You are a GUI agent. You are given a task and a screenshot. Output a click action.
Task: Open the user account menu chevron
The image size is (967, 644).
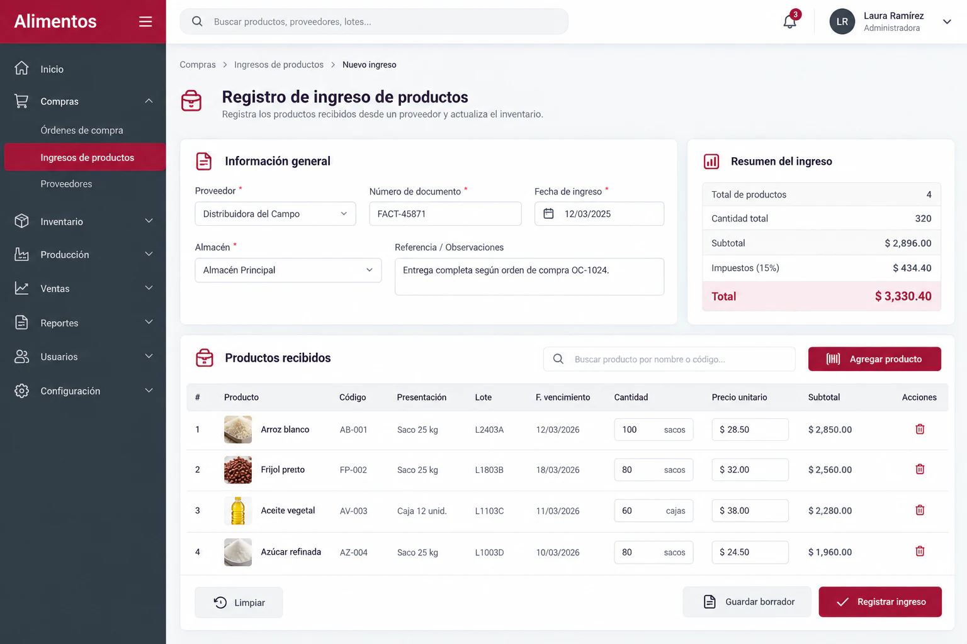click(946, 21)
